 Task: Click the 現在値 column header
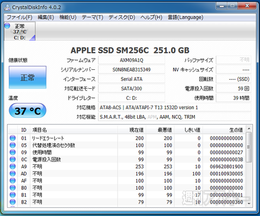(x=132, y=130)
